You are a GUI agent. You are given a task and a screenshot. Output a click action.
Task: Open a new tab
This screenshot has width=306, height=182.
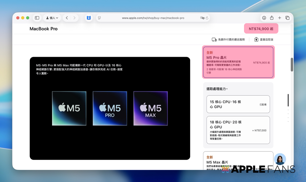click(280, 18)
